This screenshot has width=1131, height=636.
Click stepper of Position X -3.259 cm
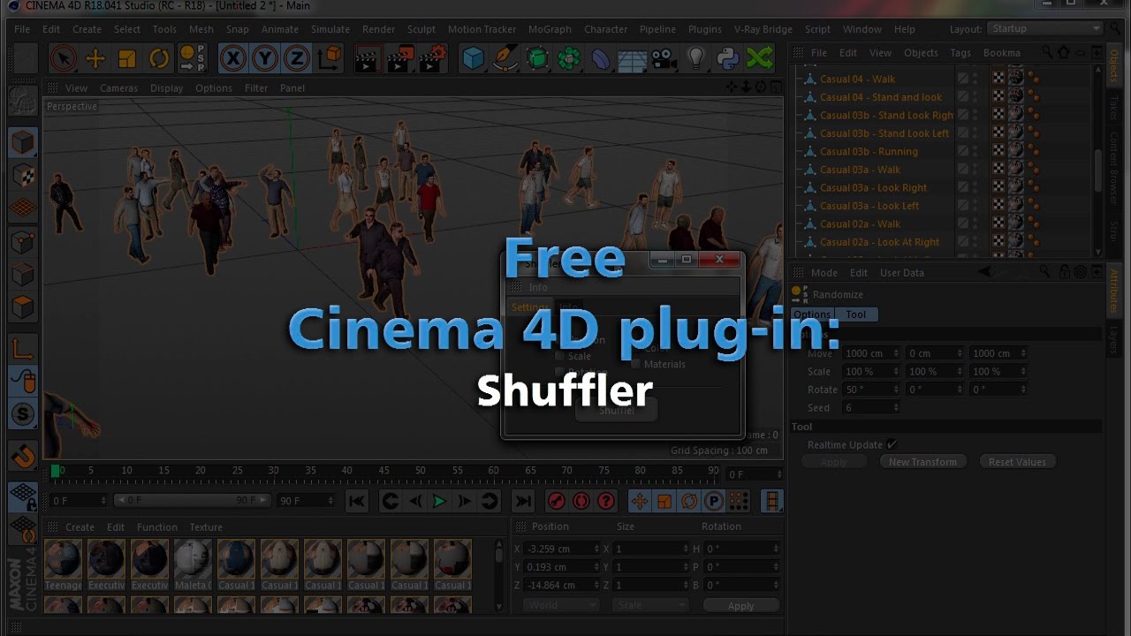coord(596,549)
